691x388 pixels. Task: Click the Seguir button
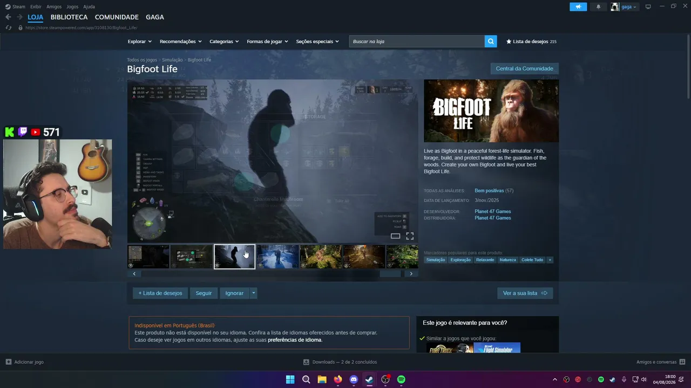pos(204,293)
